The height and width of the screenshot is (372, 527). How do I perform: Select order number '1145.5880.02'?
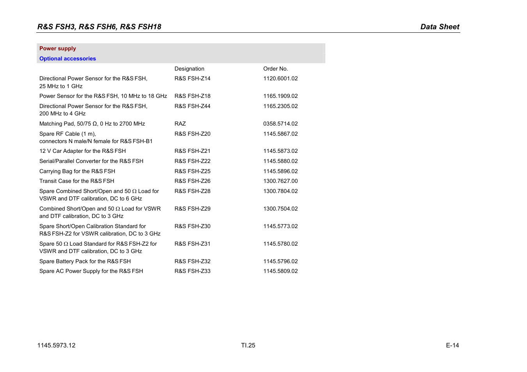click(x=280, y=161)
